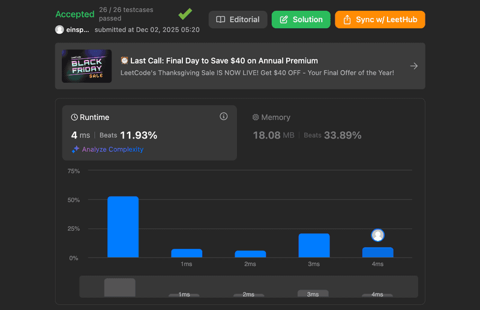Click the avatar marker above 4ms bar

pos(377,235)
